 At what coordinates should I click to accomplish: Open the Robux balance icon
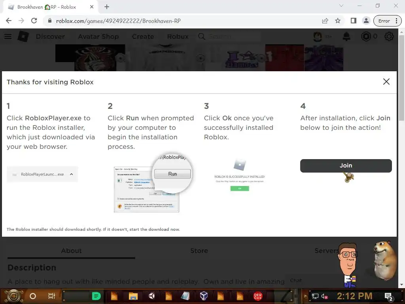[x=366, y=36]
